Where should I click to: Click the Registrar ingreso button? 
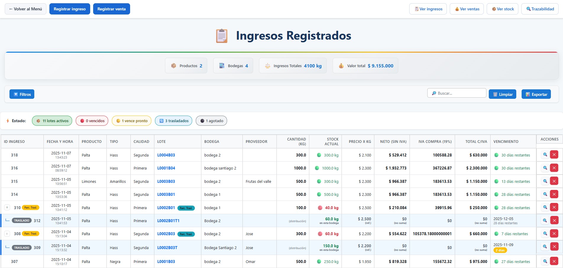(x=69, y=9)
